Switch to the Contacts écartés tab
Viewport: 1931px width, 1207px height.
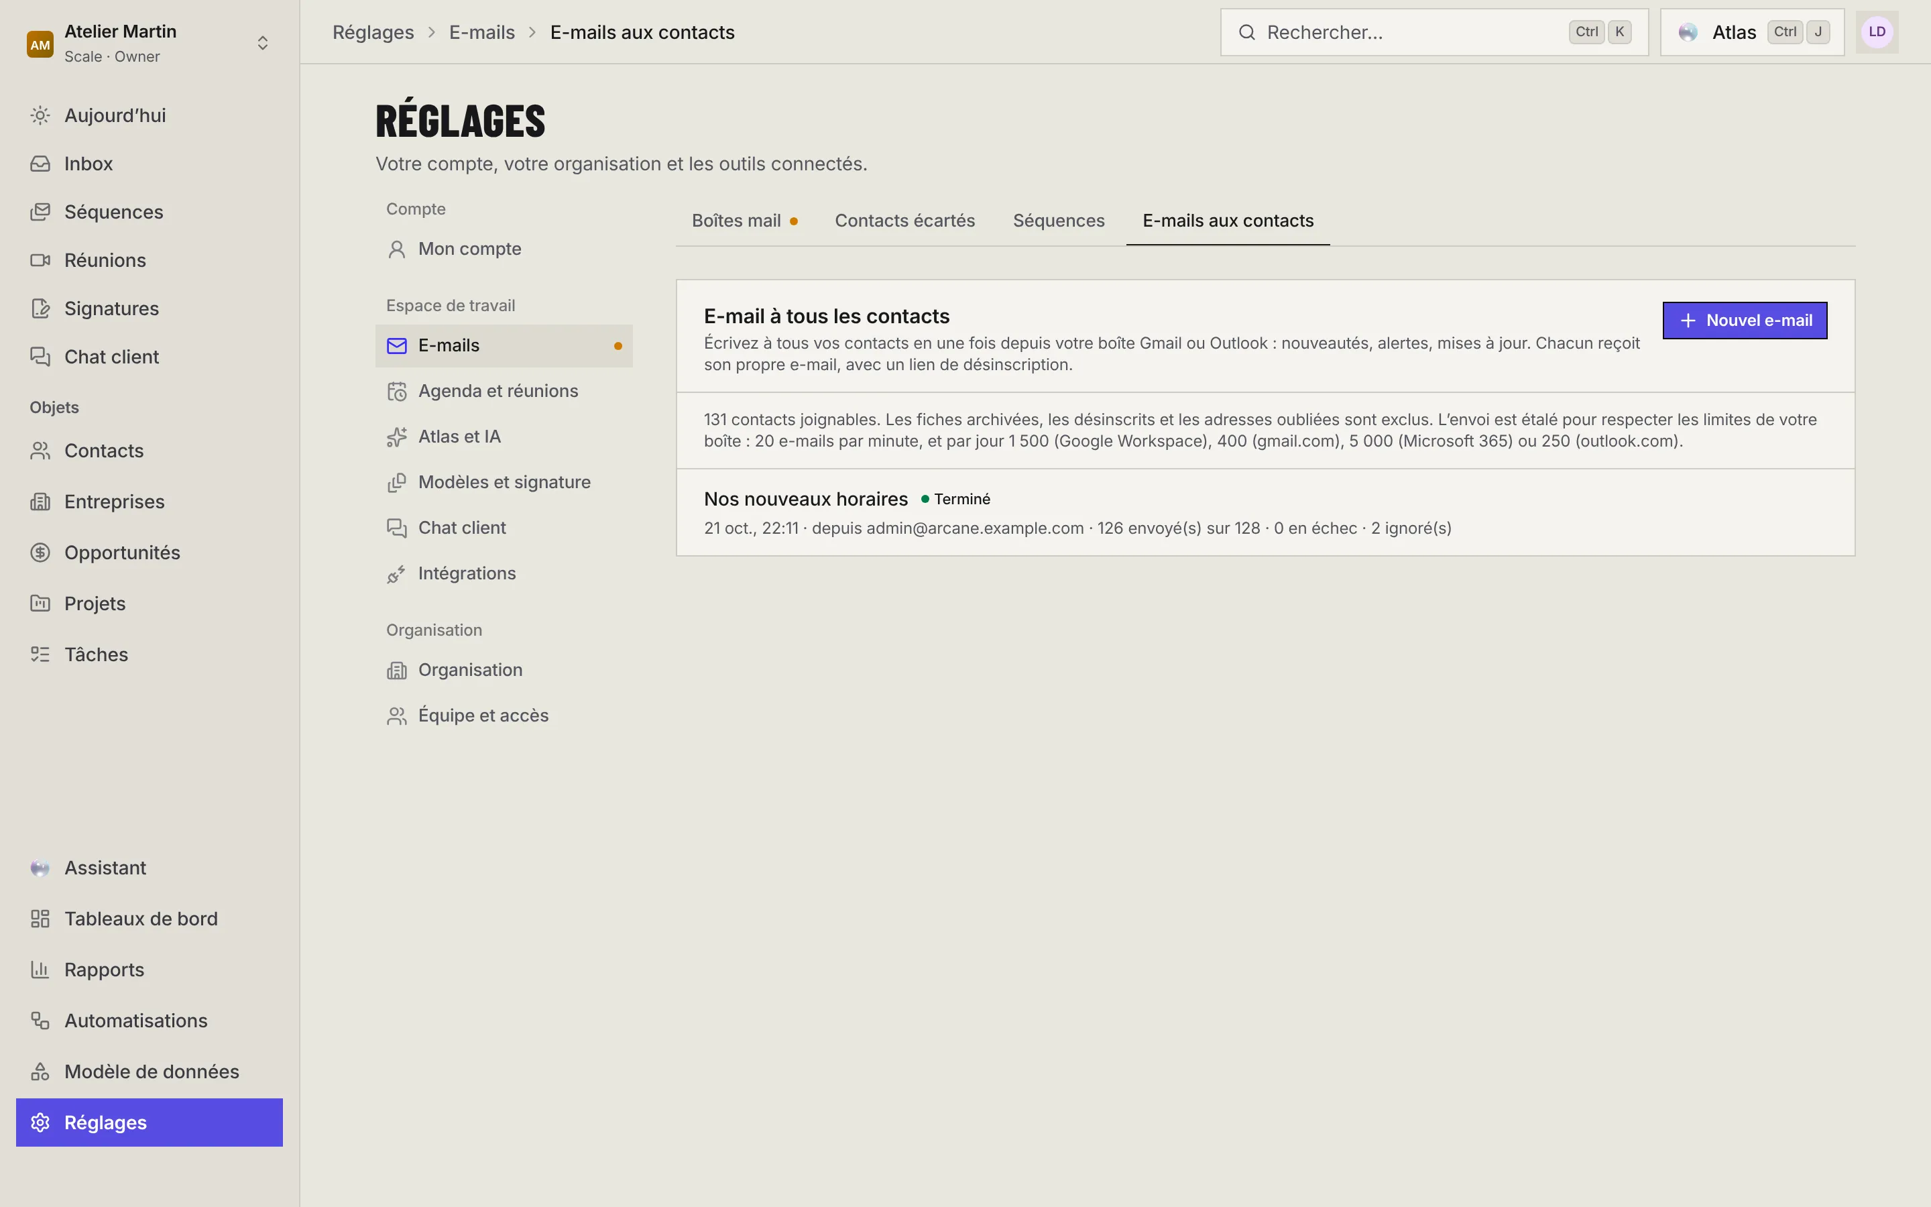coord(905,221)
